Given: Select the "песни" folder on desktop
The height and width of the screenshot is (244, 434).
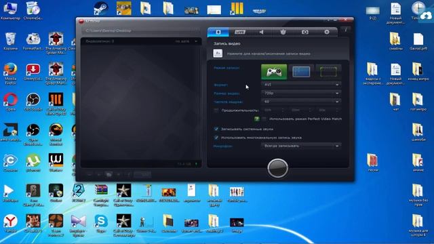Looking at the screenshot, I should point(373,163).
